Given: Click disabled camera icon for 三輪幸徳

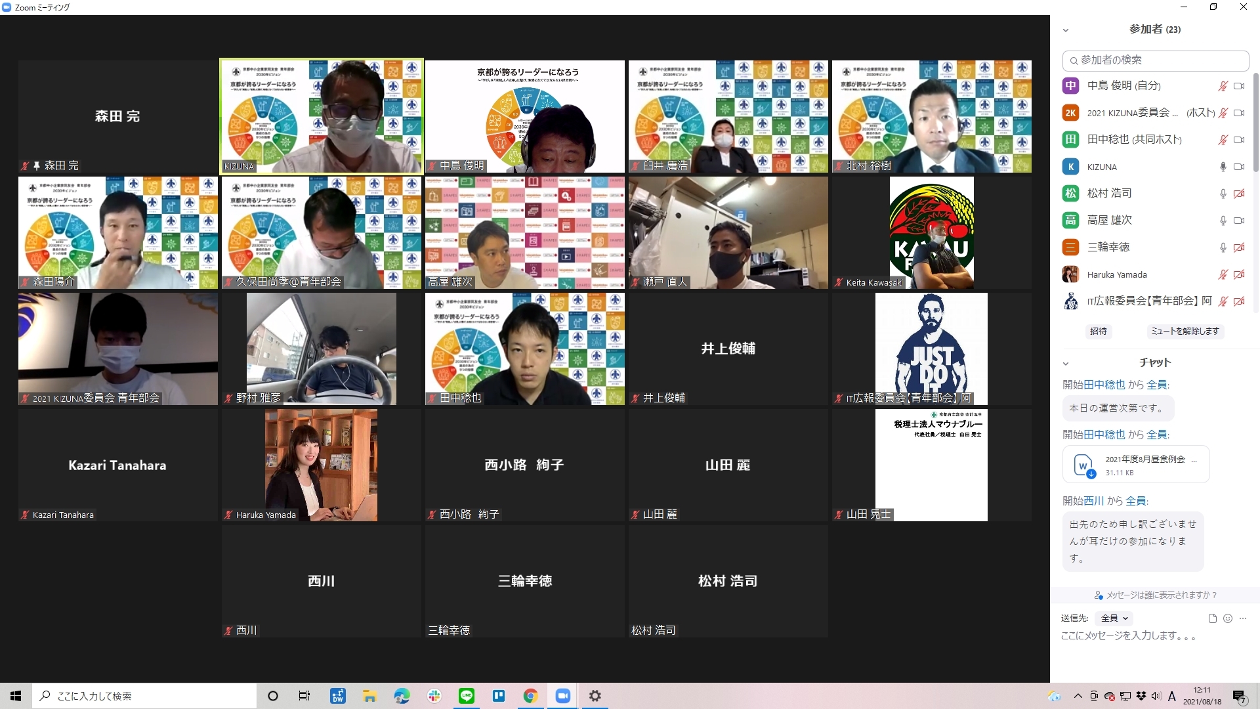Looking at the screenshot, I should tap(1239, 247).
